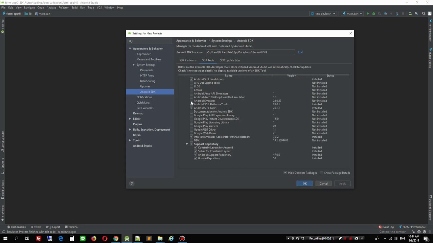Image resolution: width=433 pixels, height=243 pixels.
Task: Switch to SDK Platforms tab
Action: pos(188,60)
